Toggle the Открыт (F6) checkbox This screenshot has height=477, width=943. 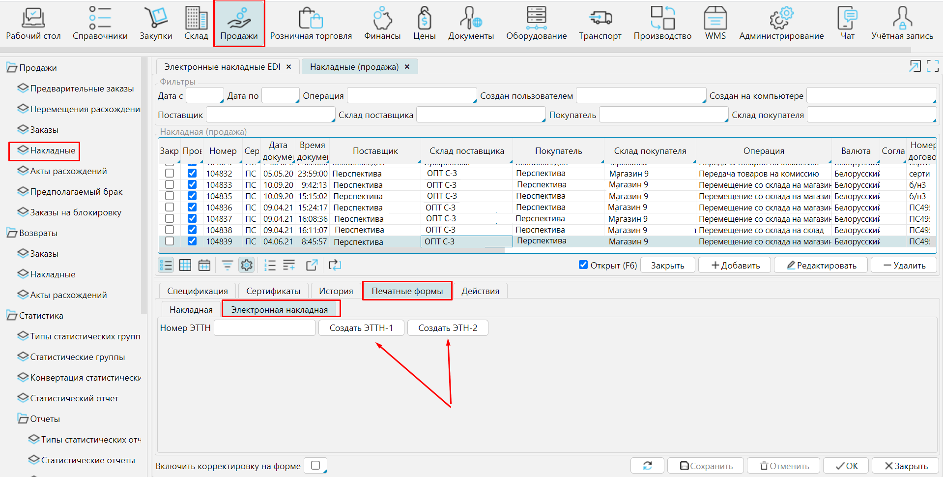[583, 265]
